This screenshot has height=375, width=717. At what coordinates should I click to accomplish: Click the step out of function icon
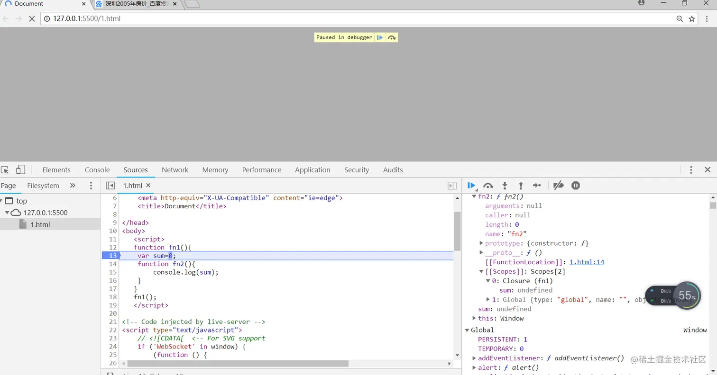[x=521, y=186]
